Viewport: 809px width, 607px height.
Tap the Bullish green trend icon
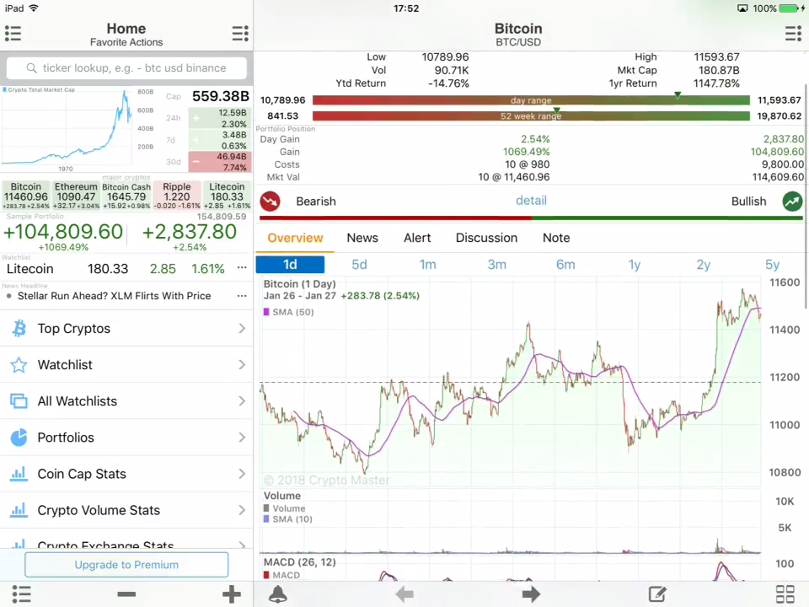tap(792, 201)
